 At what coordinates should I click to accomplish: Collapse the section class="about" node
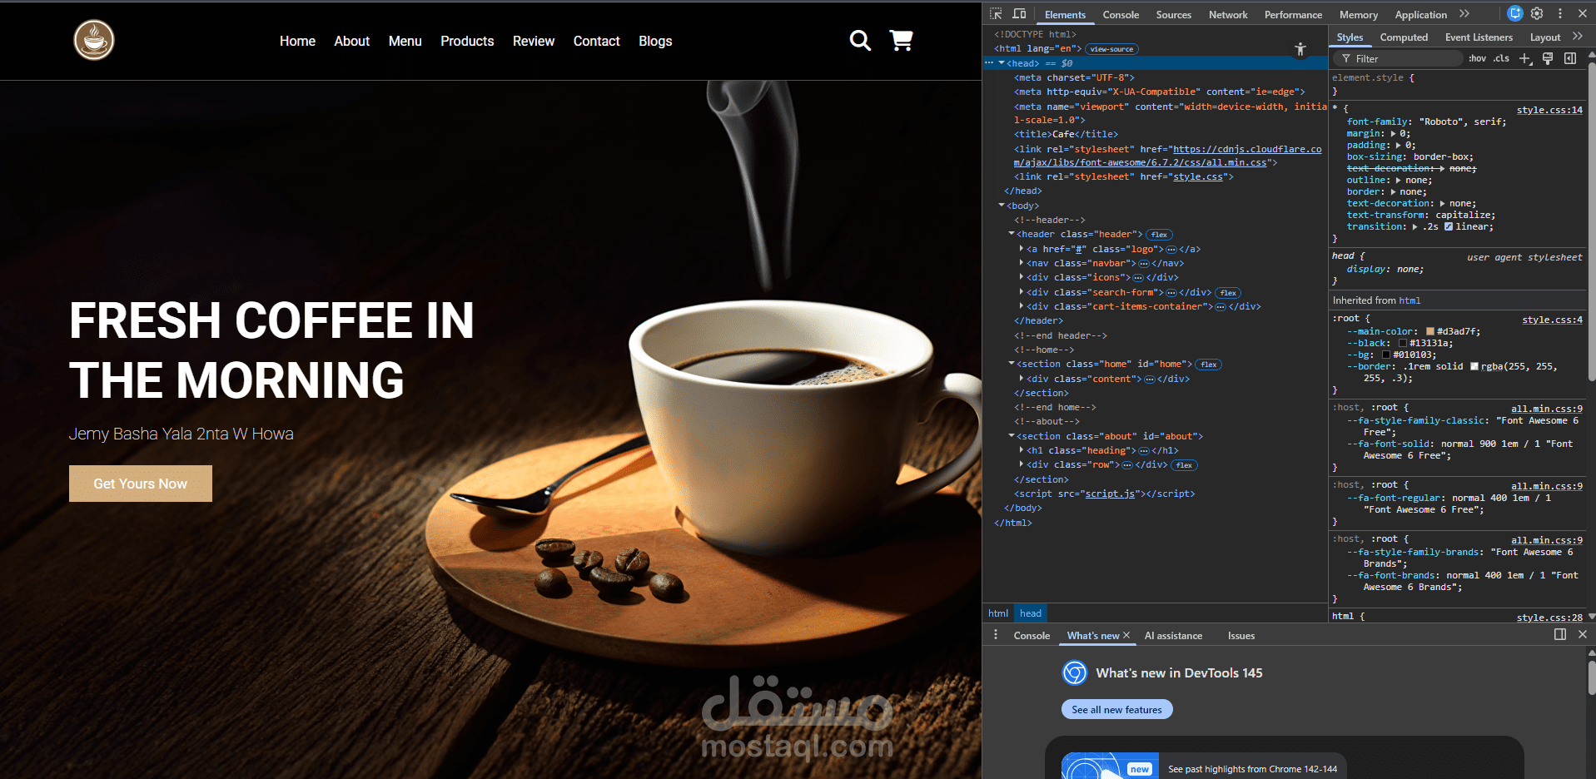[1012, 436]
